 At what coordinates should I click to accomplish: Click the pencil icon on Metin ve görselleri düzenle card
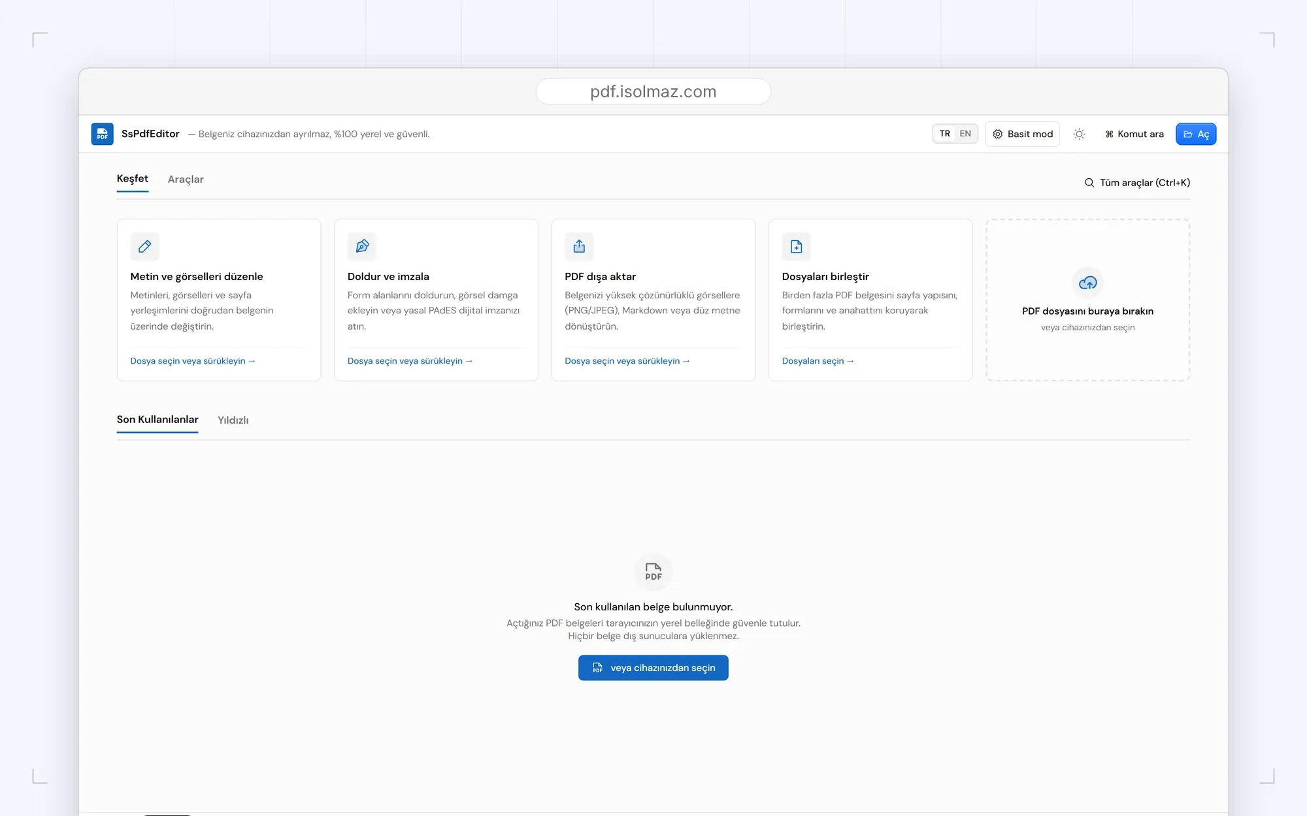144,246
